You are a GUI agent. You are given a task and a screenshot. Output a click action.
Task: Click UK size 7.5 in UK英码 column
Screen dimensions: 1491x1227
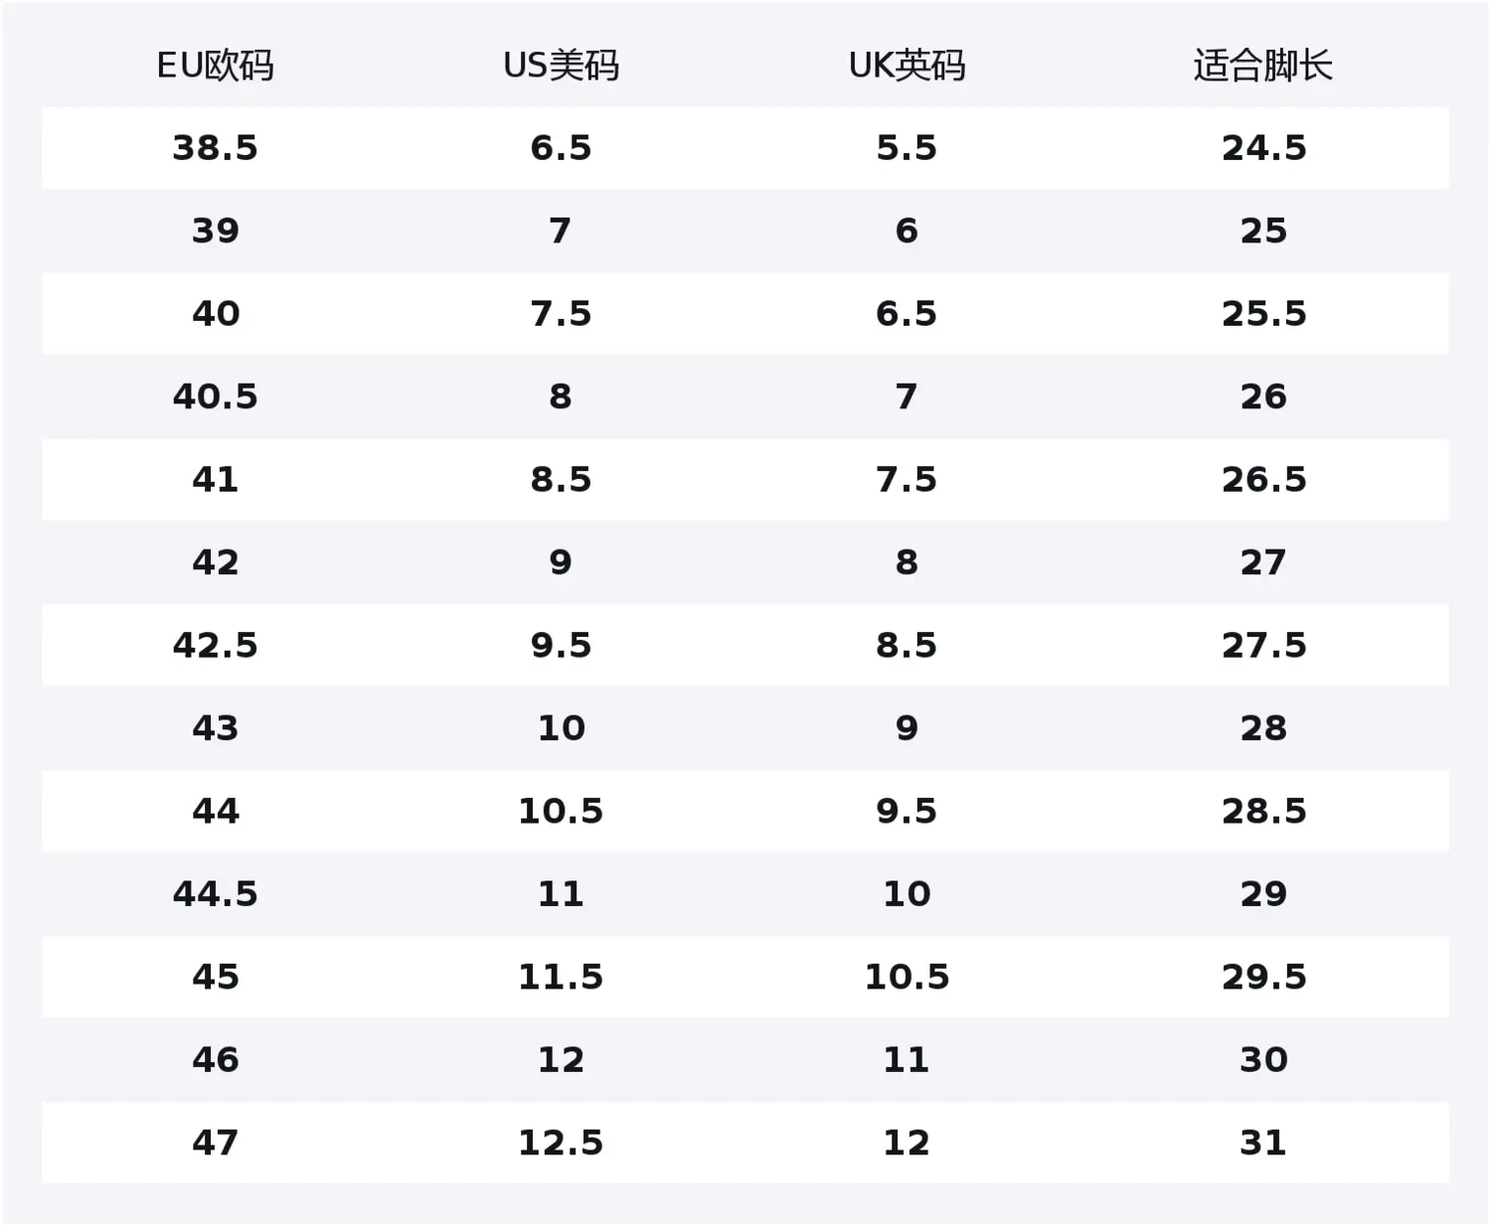[x=907, y=480]
